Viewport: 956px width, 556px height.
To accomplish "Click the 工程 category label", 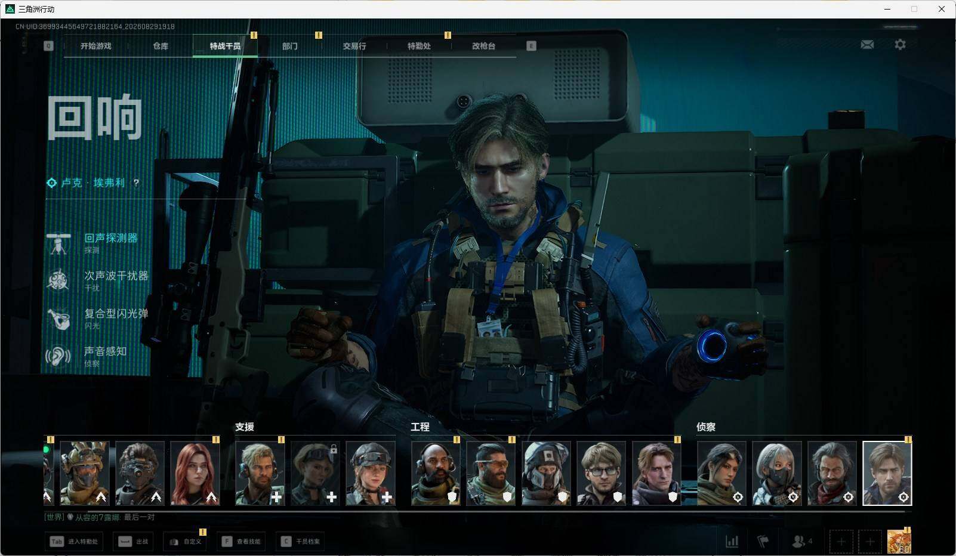I will [x=420, y=427].
